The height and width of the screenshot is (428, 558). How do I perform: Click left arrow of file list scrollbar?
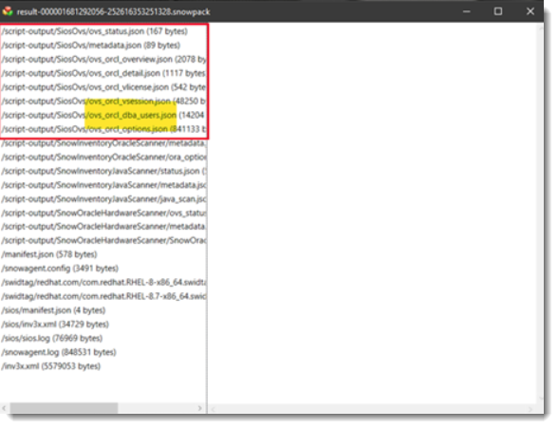click(4, 408)
